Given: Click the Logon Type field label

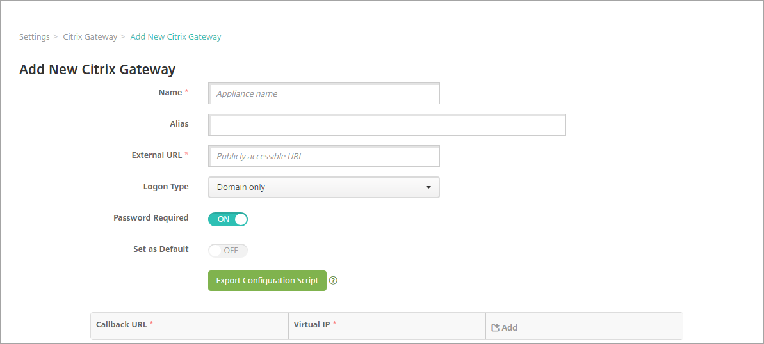Looking at the screenshot, I should tap(165, 187).
